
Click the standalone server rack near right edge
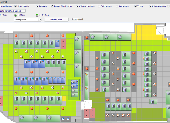153,102
